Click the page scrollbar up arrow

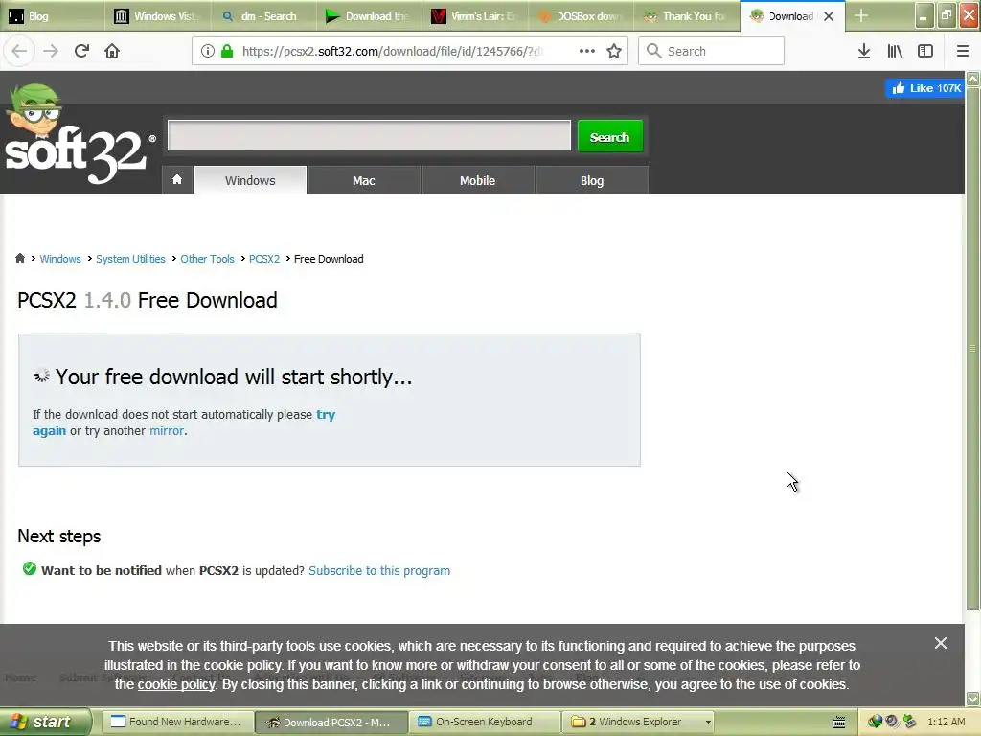click(x=972, y=79)
